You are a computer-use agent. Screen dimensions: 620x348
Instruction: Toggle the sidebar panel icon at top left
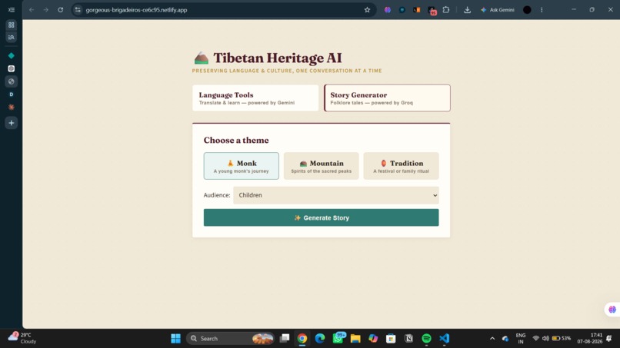click(x=11, y=10)
